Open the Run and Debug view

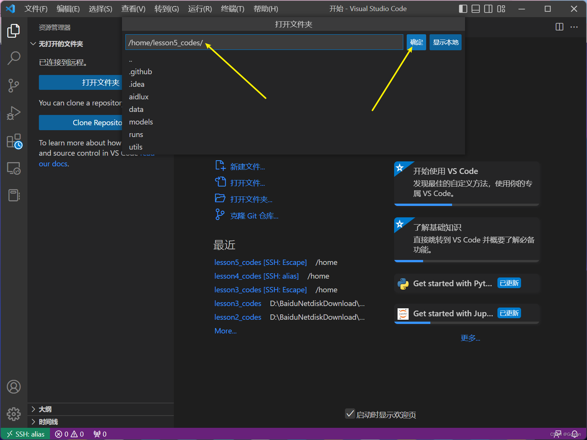[x=14, y=113]
